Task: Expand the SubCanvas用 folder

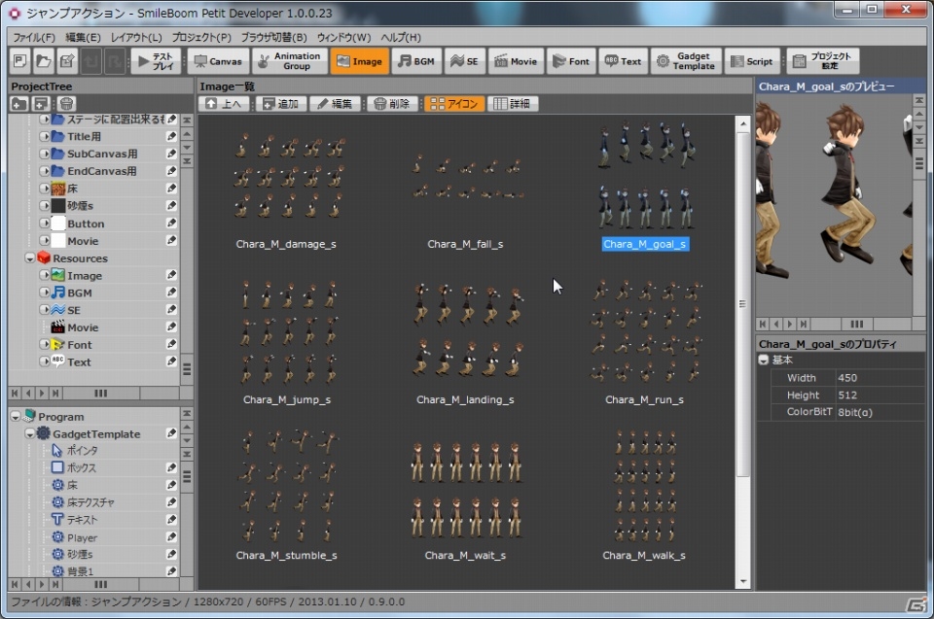Action: tap(45, 154)
